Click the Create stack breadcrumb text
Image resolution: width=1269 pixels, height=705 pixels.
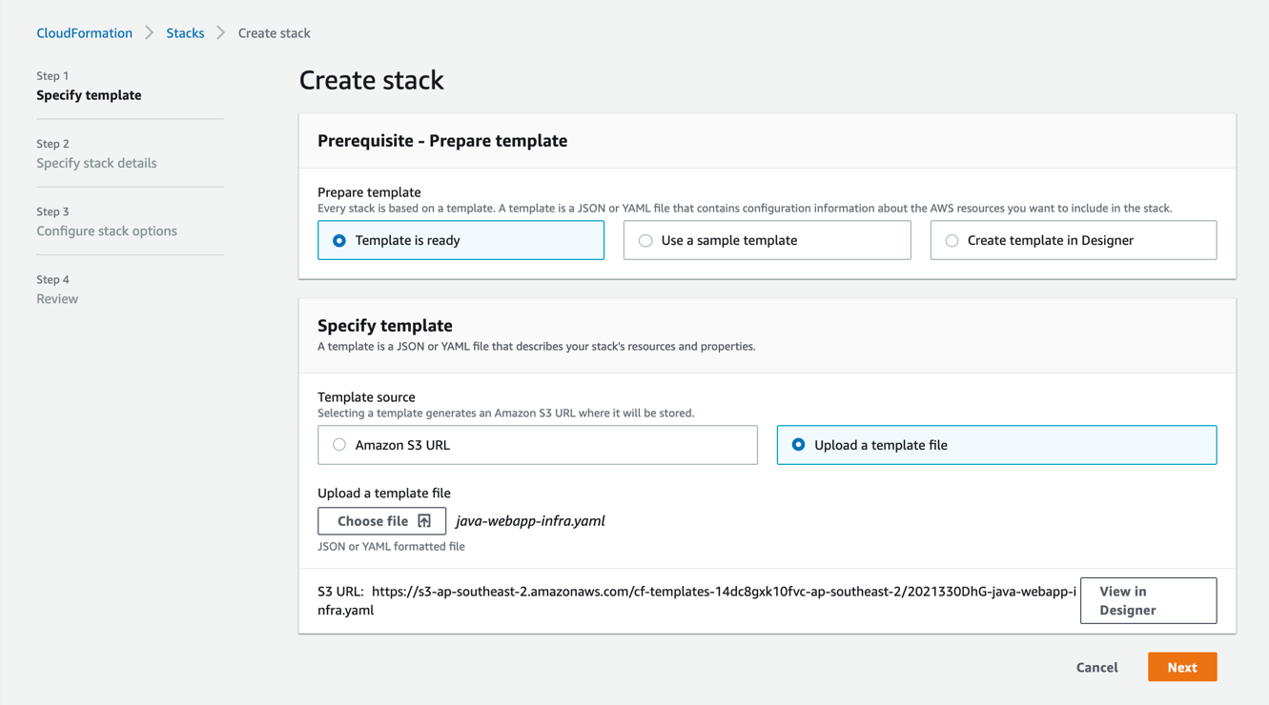274,33
